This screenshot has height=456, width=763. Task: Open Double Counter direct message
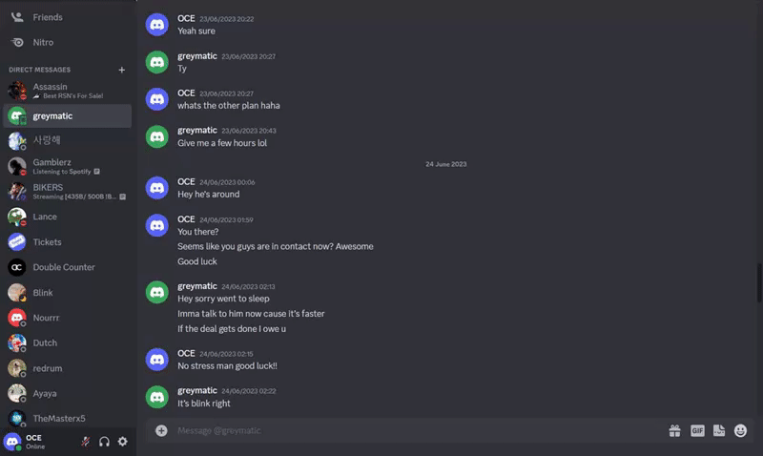click(x=67, y=267)
